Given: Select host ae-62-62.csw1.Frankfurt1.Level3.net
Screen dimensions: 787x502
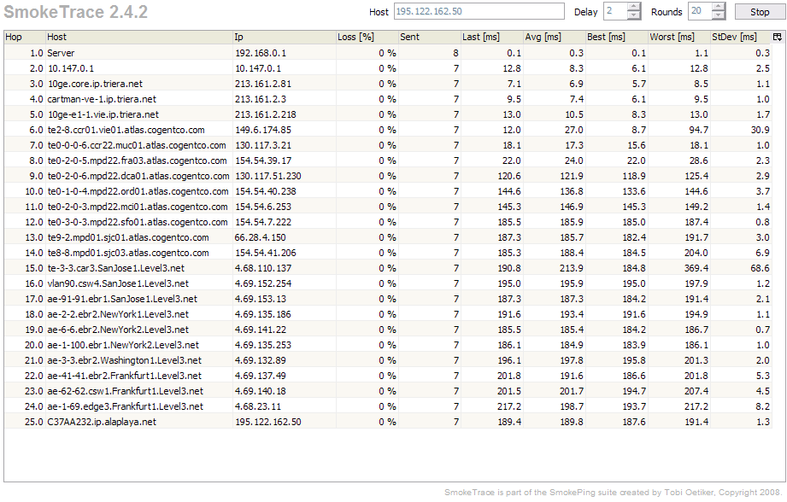Looking at the screenshot, I should pyautogui.click(x=126, y=391).
